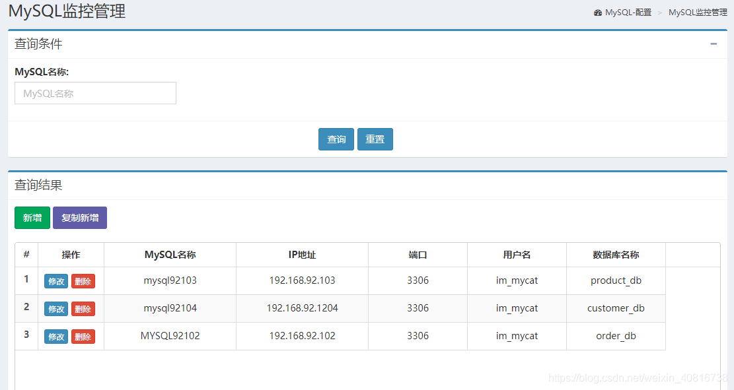This screenshot has height=390, width=734.
Task: Click the 数据库名称 column header
Action: click(x=616, y=255)
